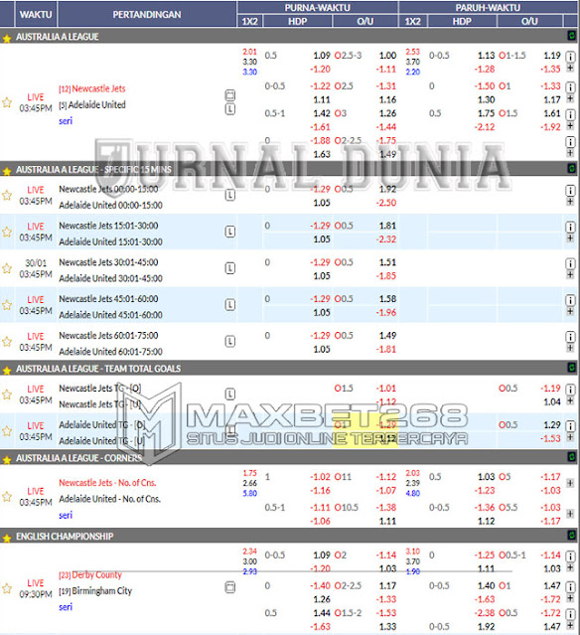Open the [19] Birmingham City team link
Image resolution: width=580 pixels, height=635 pixels.
coord(95,591)
